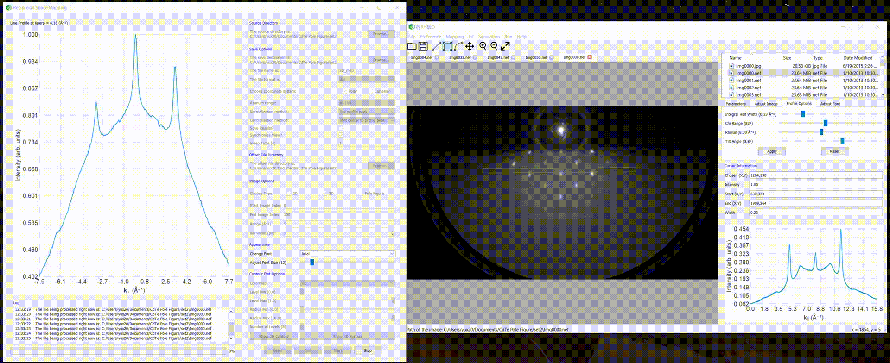Open the Normalization method dropdown
The image size is (890, 363).
click(x=367, y=112)
